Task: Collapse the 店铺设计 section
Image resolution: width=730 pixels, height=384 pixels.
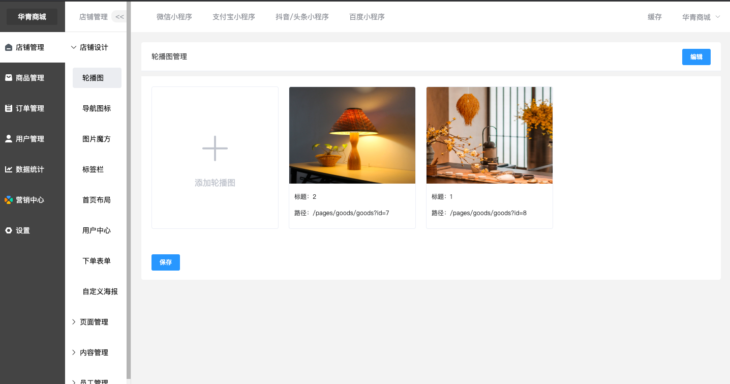Action: coord(74,47)
